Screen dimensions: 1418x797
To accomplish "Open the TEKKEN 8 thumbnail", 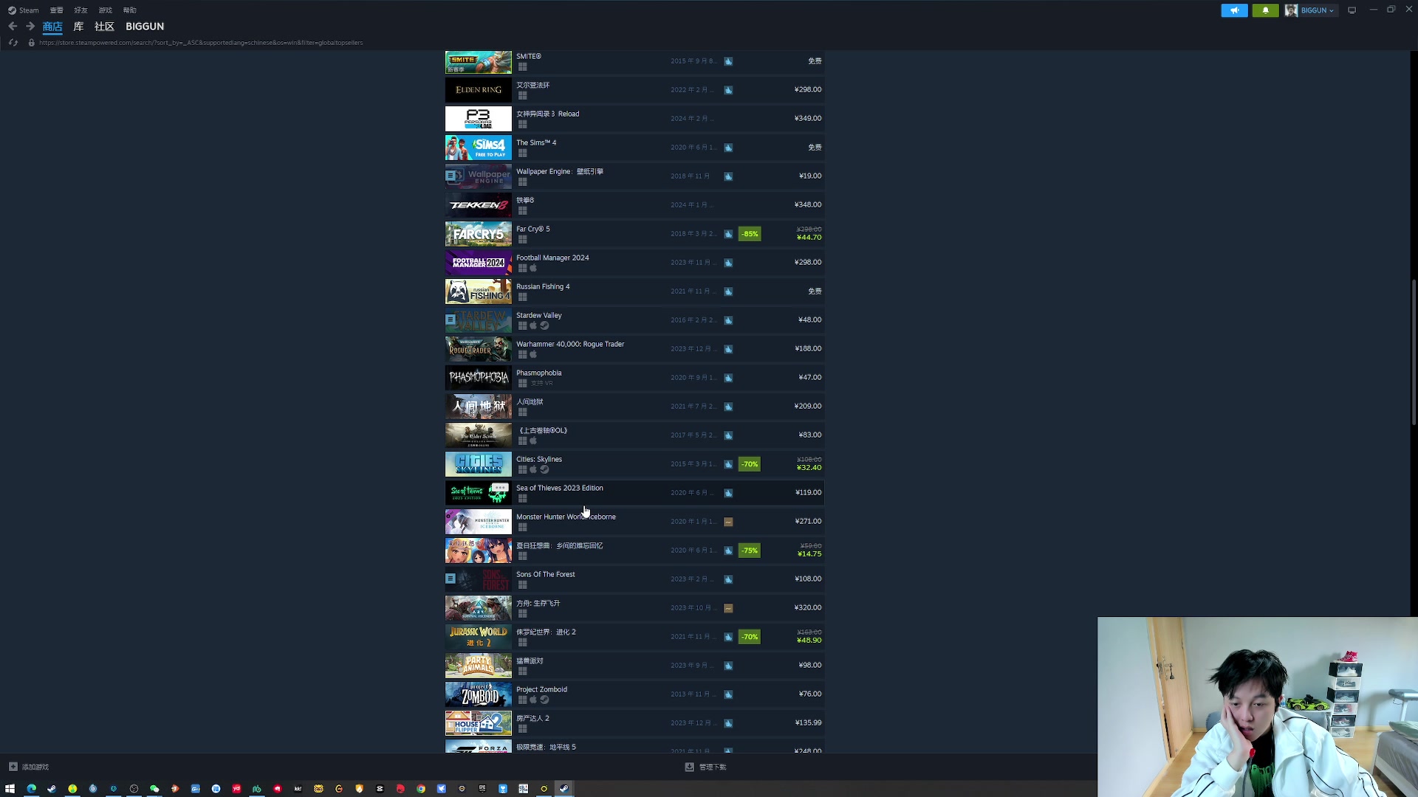I will [x=478, y=205].
